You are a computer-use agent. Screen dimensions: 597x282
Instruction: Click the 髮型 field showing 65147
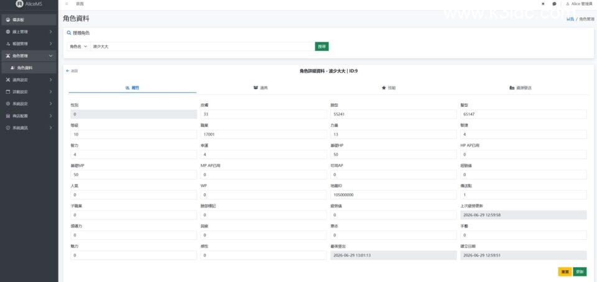point(524,114)
